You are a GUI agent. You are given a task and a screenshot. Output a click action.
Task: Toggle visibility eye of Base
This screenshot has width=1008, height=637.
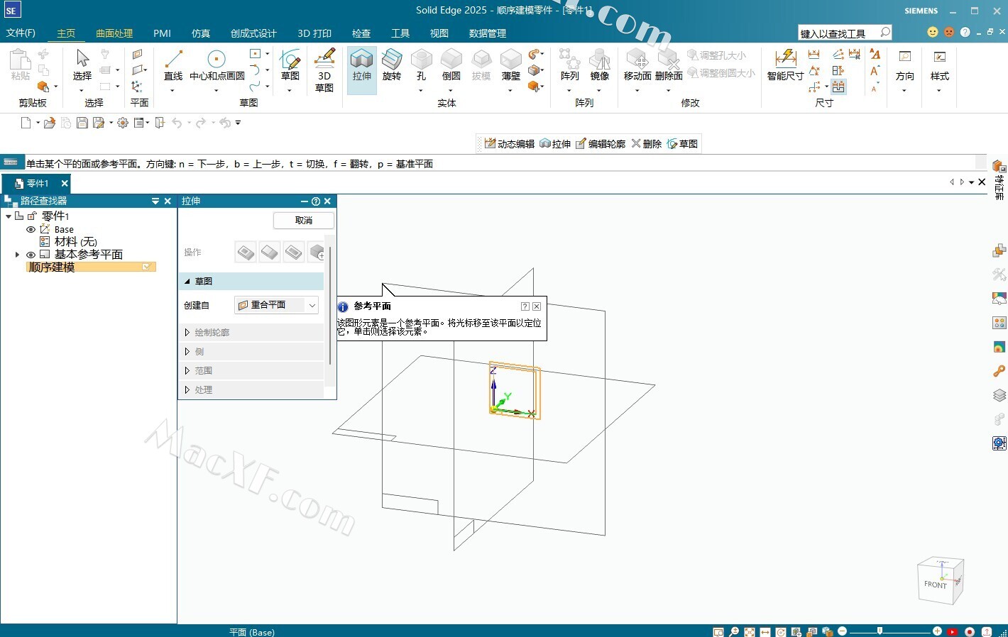pos(31,229)
